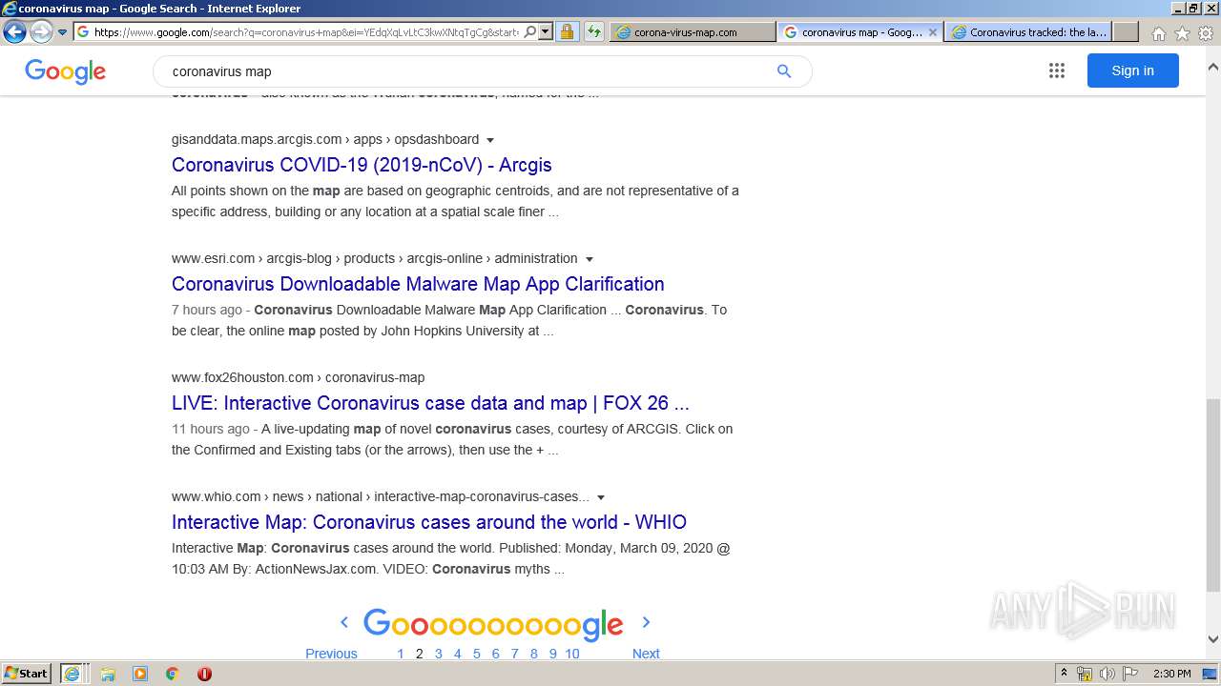Click the Previous pagination link
This screenshot has width=1221, height=686.
coord(331,654)
